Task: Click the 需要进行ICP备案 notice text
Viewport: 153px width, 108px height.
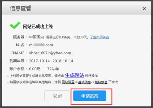Action: tap(58, 37)
